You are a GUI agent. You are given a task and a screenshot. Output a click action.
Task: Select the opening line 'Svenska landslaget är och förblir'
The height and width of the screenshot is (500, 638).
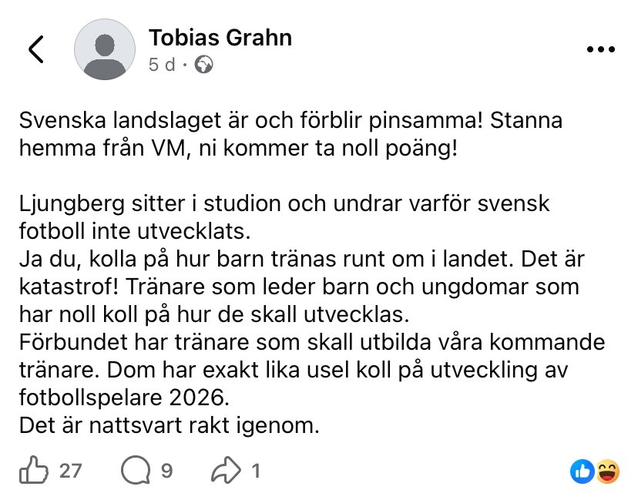[190, 120]
